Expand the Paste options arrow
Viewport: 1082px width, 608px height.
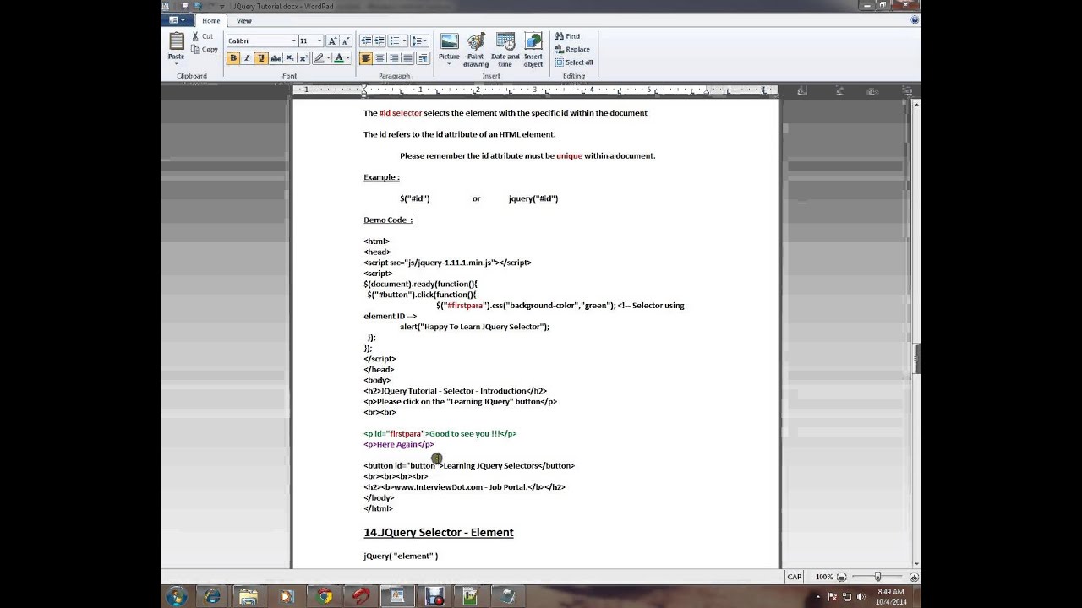click(x=176, y=64)
